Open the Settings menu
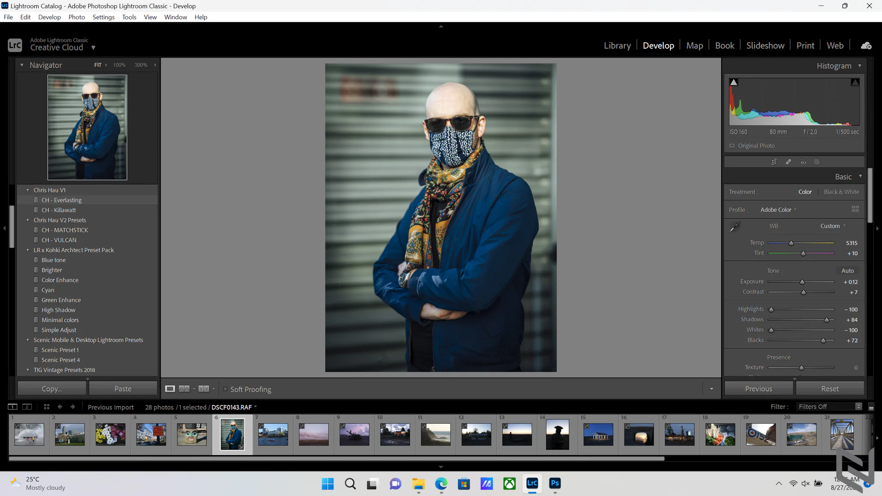This screenshot has height=496, width=882. [x=103, y=17]
